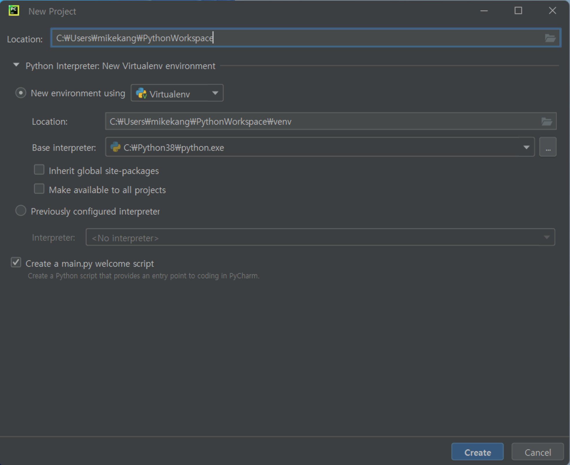Check Make available to all projects

pyautogui.click(x=39, y=189)
